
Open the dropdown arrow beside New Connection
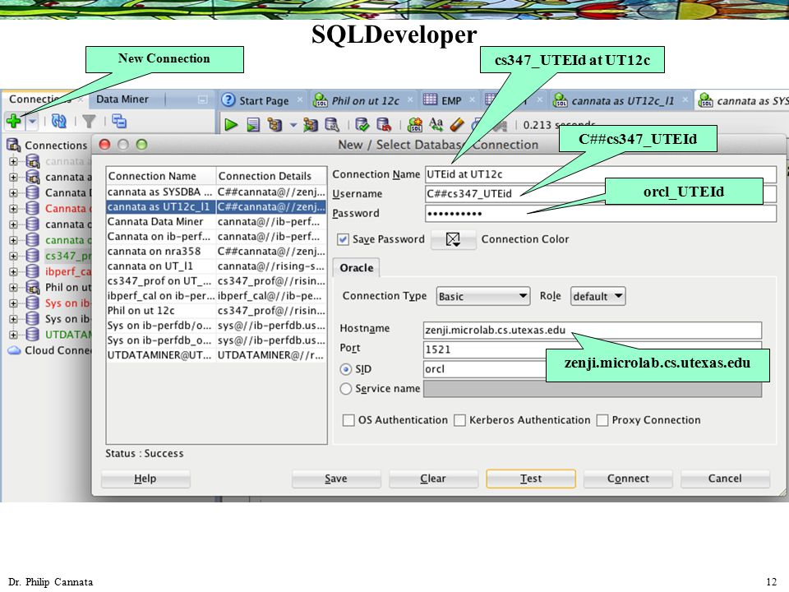[x=32, y=122]
